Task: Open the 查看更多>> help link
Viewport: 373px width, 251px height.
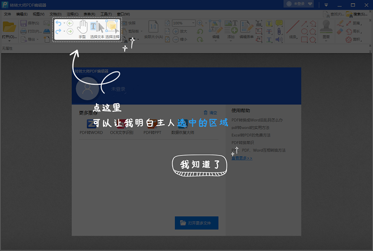Action: coord(242,158)
